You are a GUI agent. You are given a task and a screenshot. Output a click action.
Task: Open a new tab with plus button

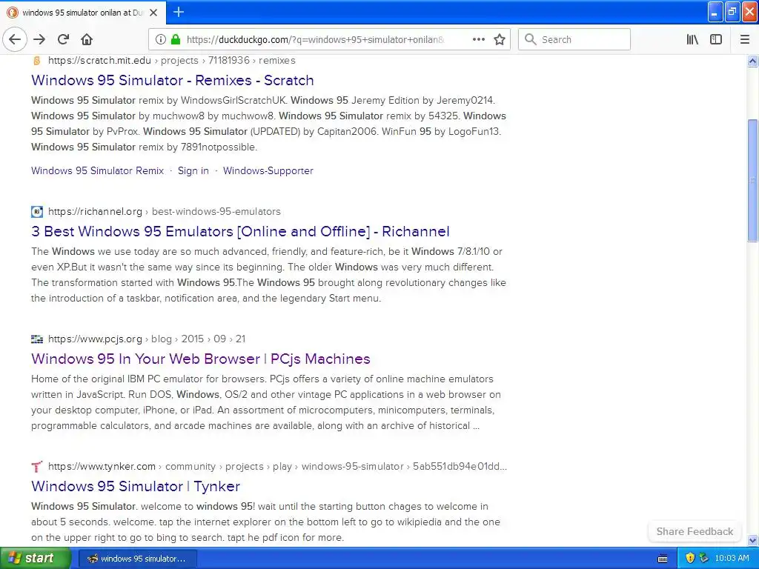coord(178,12)
